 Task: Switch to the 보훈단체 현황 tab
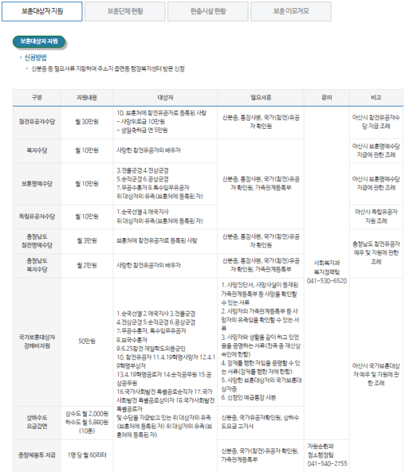point(125,11)
